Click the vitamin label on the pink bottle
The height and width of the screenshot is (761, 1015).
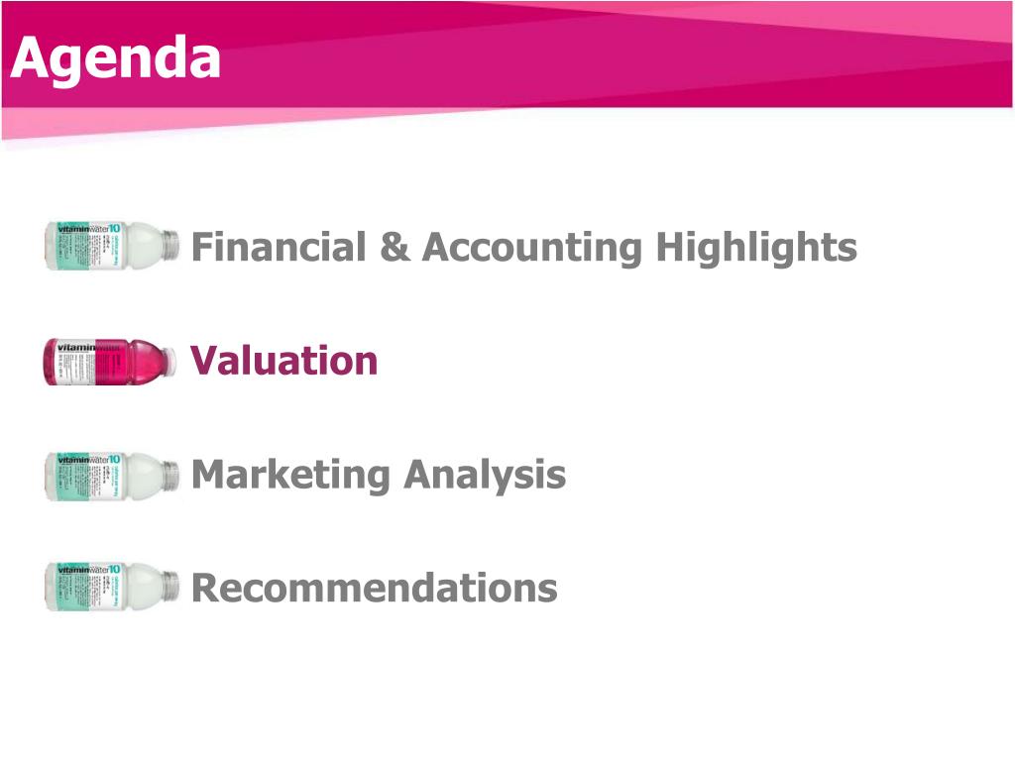pyautogui.click(x=76, y=348)
